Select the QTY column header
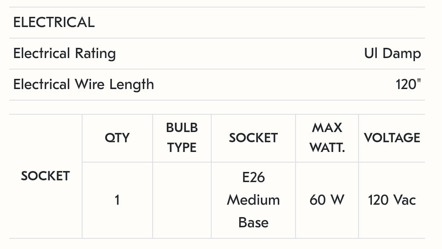 point(117,138)
